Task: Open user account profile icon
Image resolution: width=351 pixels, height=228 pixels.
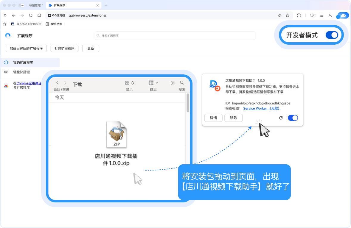Action: (x=330, y=15)
